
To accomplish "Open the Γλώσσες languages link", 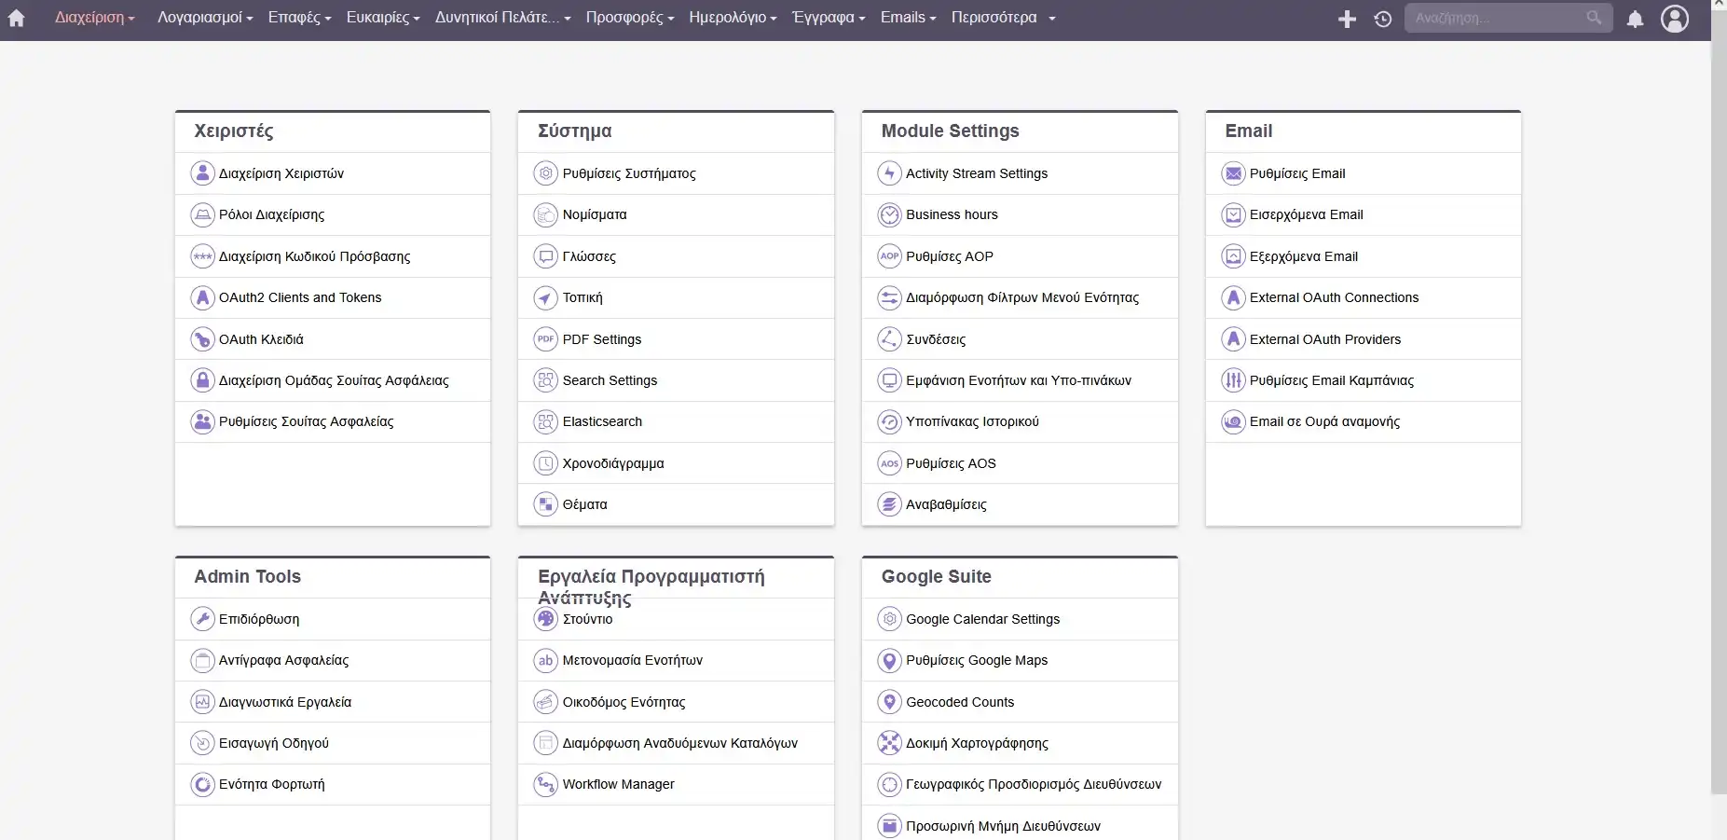I will coord(589,256).
